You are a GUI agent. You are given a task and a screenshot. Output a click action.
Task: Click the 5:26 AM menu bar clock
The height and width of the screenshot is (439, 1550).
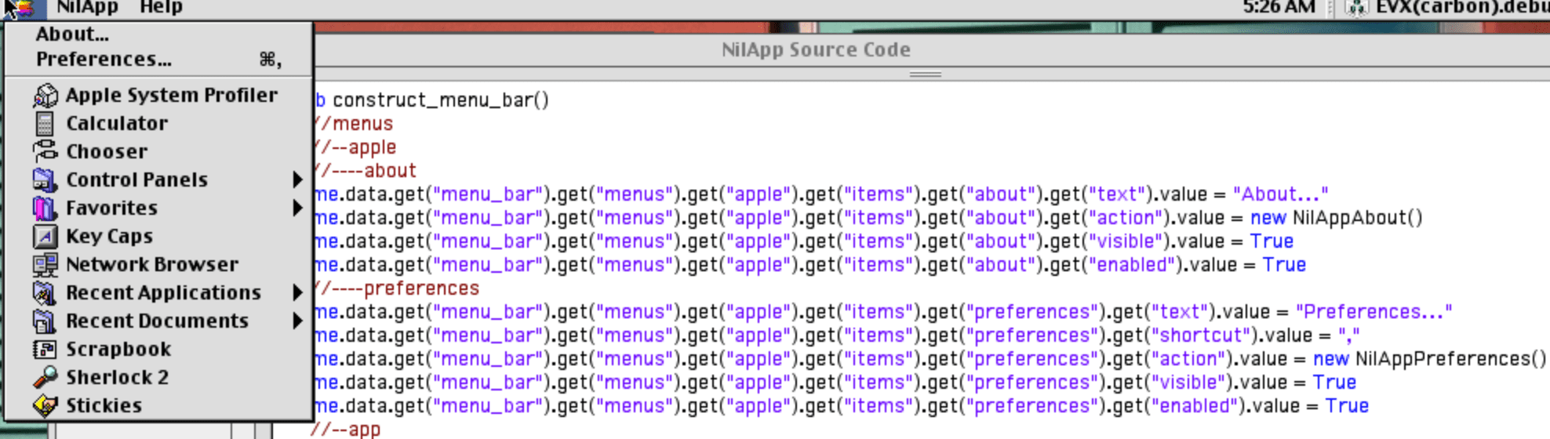tap(1279, 7)
